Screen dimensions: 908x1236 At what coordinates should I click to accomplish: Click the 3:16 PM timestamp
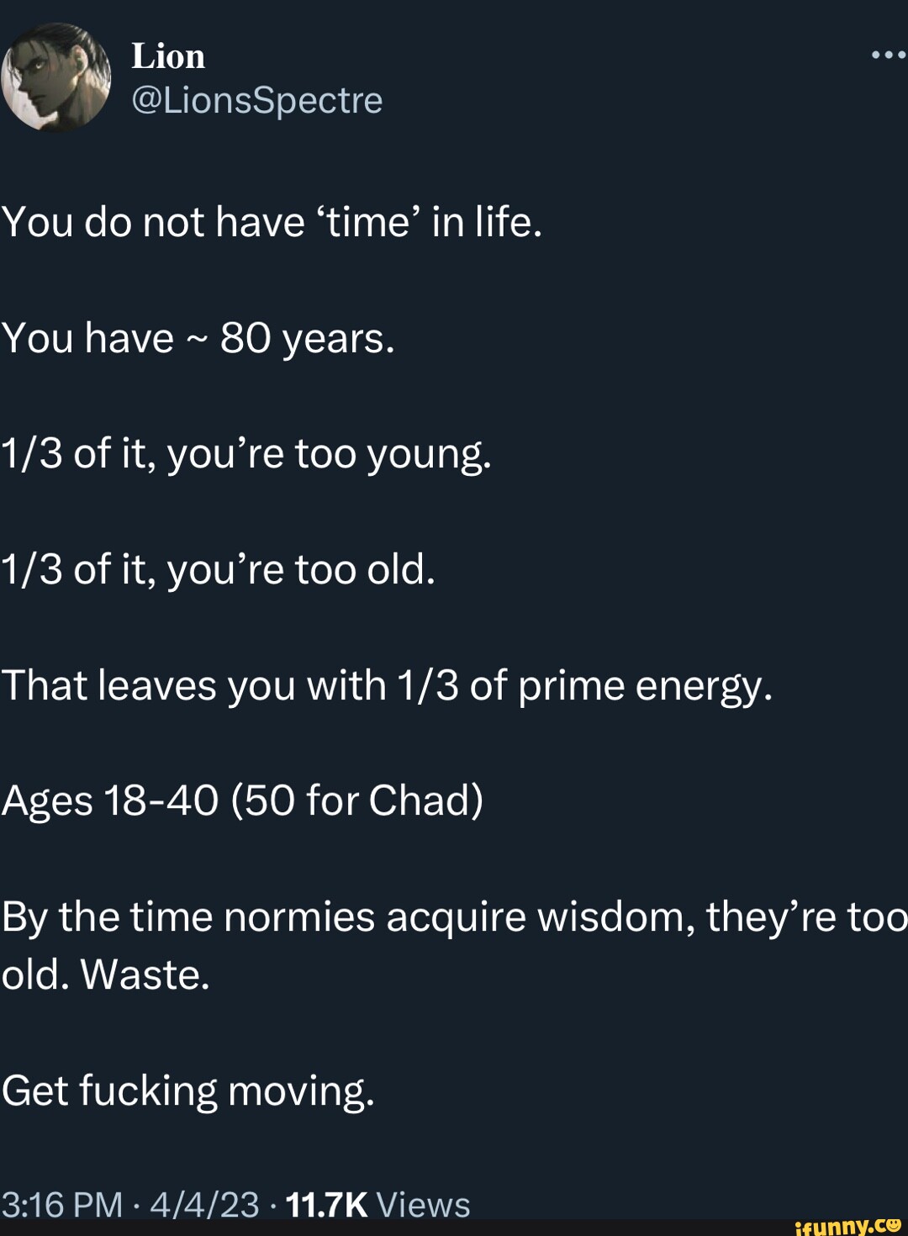pos(62,1204)
